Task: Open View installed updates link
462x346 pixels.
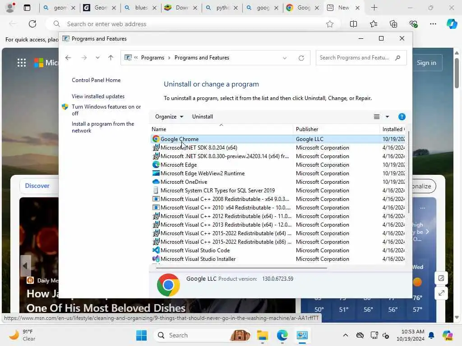Action: 98,96
